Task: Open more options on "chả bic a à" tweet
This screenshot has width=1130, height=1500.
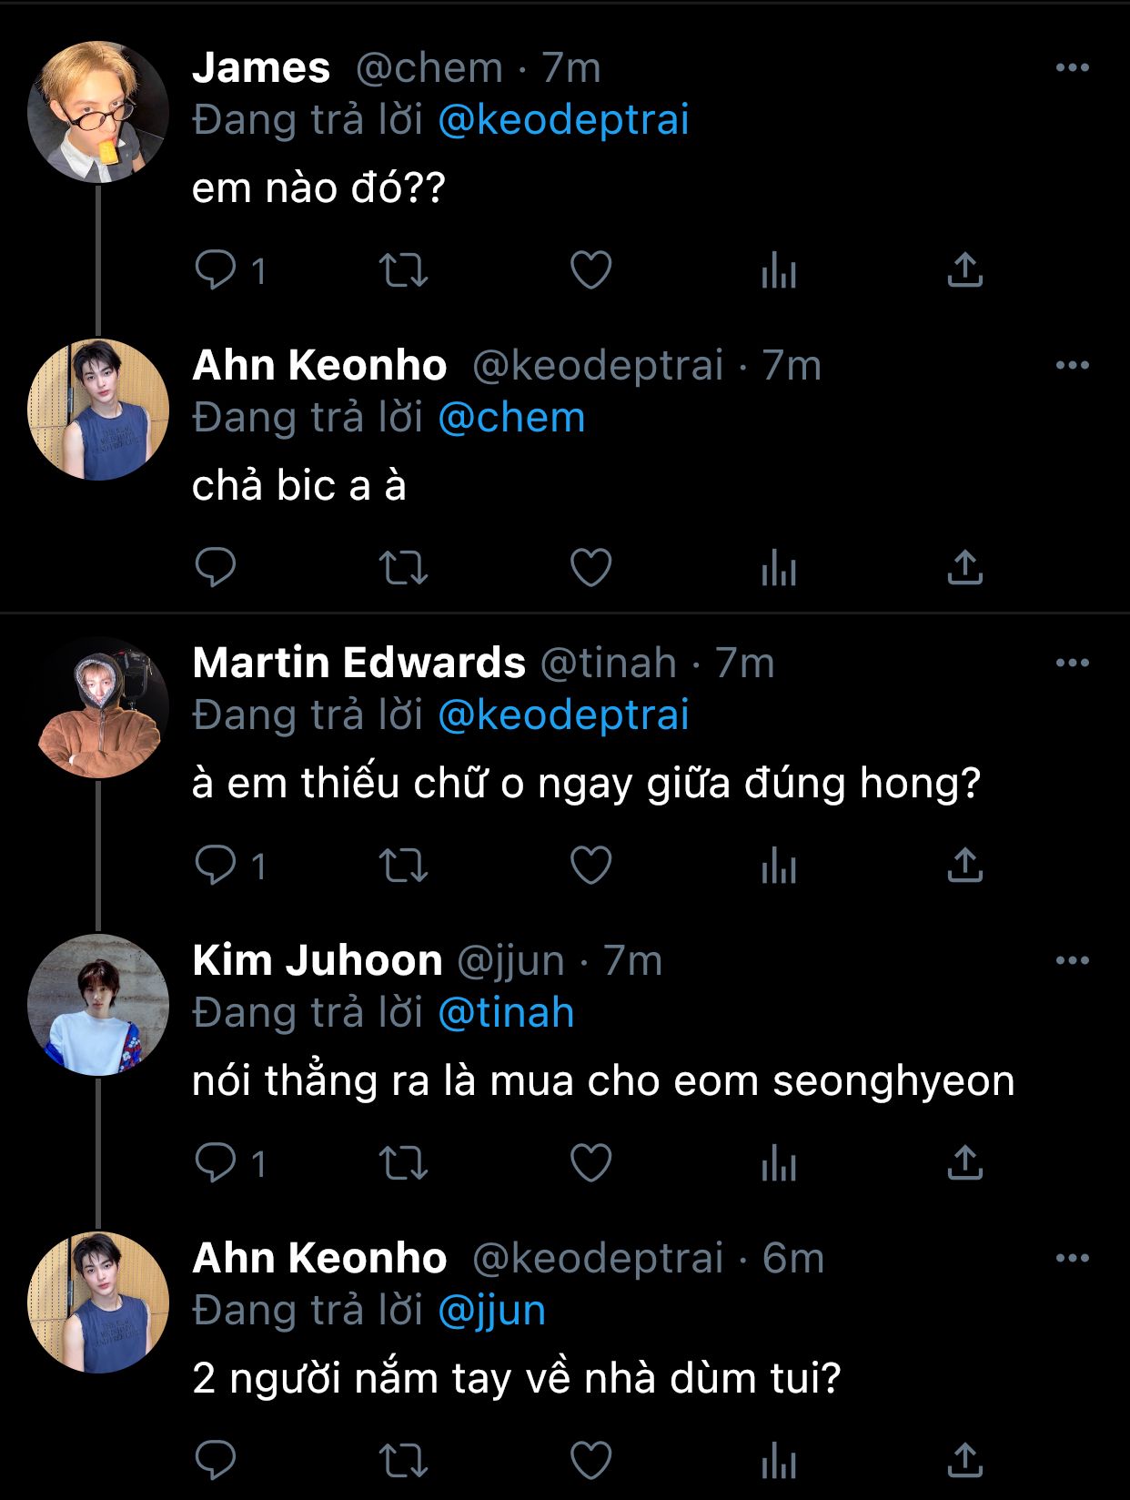Action: [1072, 365]
